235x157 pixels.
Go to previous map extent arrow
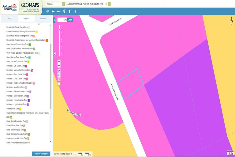[59, 75]
